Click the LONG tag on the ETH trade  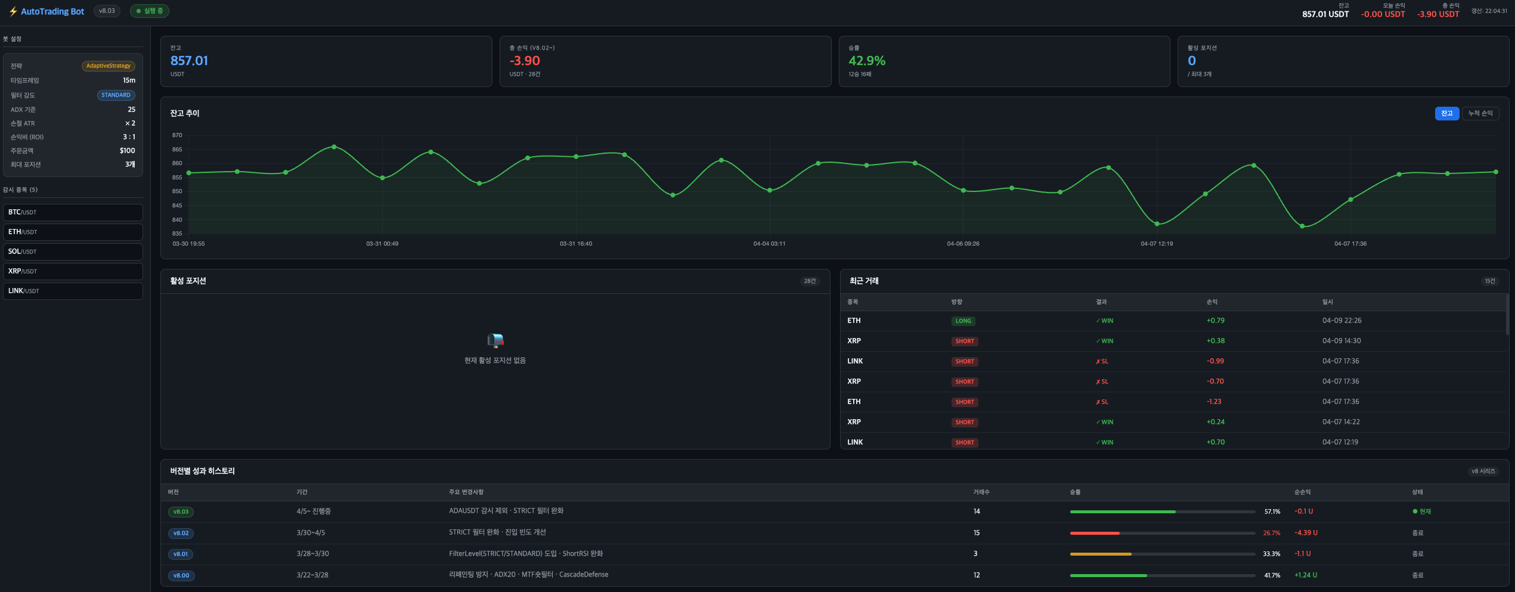963,321
